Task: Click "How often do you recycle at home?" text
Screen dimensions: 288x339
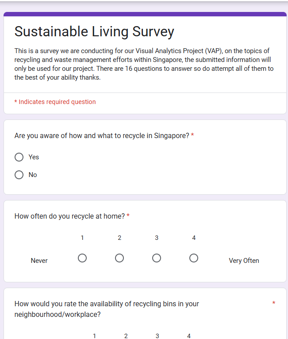Action: pos(69,216)
